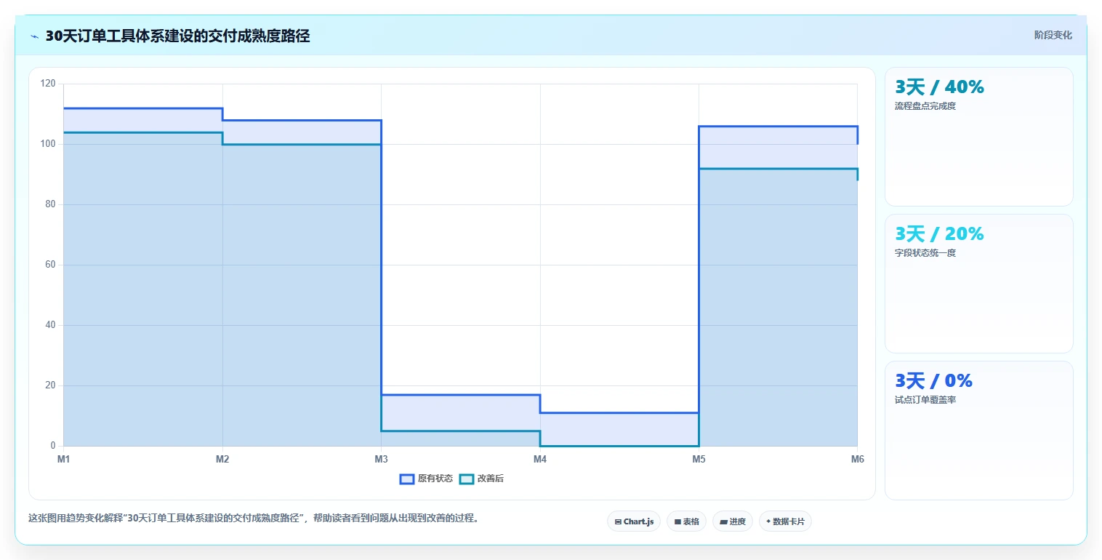1102x560 pixels.
Task: Click the chart title 30天订单工具体系建设的交付成熟度路径
Action: pos(177,36)
